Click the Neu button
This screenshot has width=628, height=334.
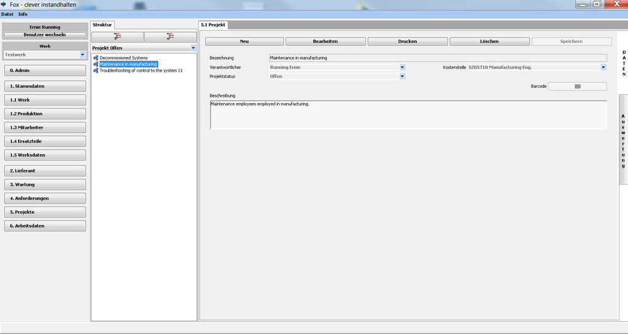(x=244, y=42)
